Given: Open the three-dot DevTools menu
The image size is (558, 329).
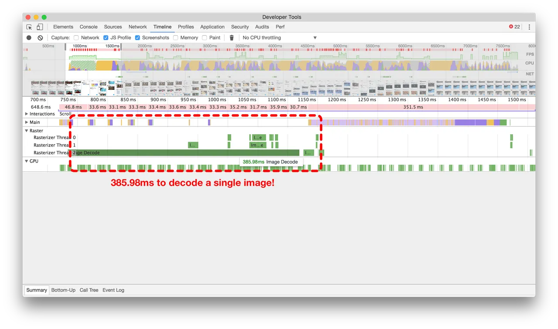Looking at the screenshot, I should pyautogui.click(x=529, y=27).
